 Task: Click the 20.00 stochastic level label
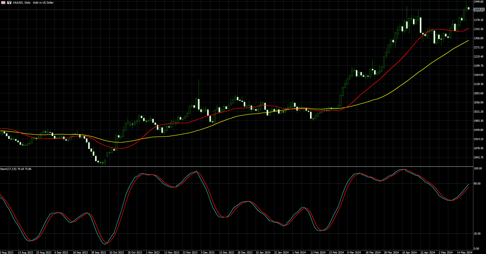(477, 234)
